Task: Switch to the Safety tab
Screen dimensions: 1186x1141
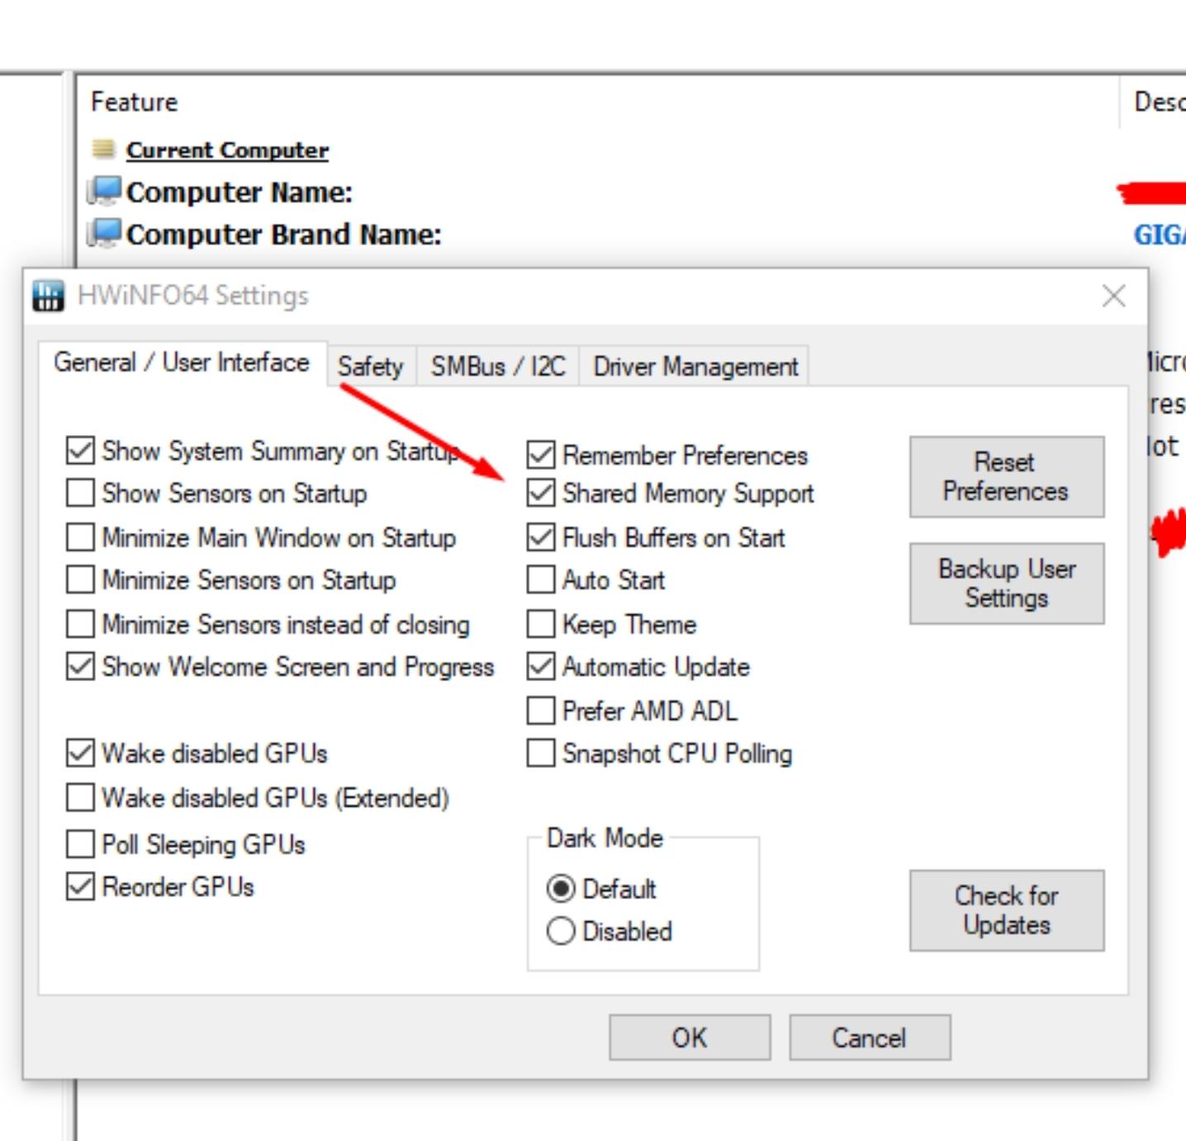Action: click(371, 367)
